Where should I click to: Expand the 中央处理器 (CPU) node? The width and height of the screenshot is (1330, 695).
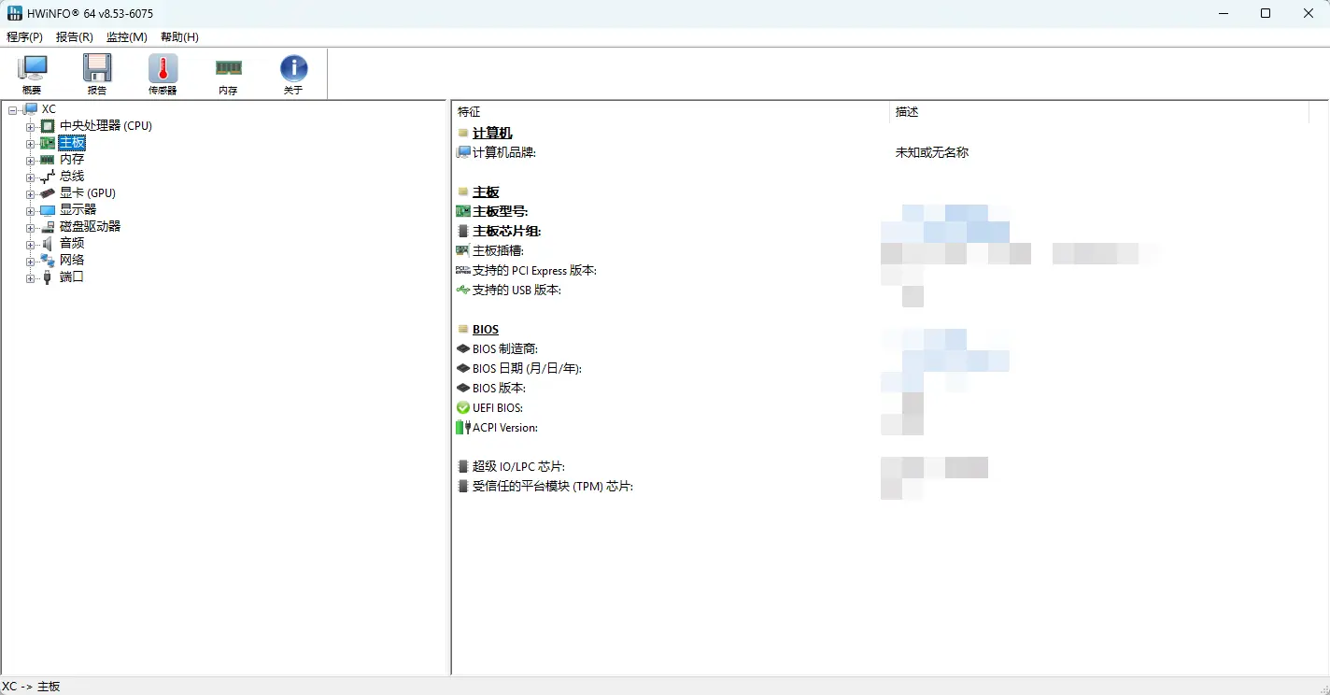tap(31, 127)
